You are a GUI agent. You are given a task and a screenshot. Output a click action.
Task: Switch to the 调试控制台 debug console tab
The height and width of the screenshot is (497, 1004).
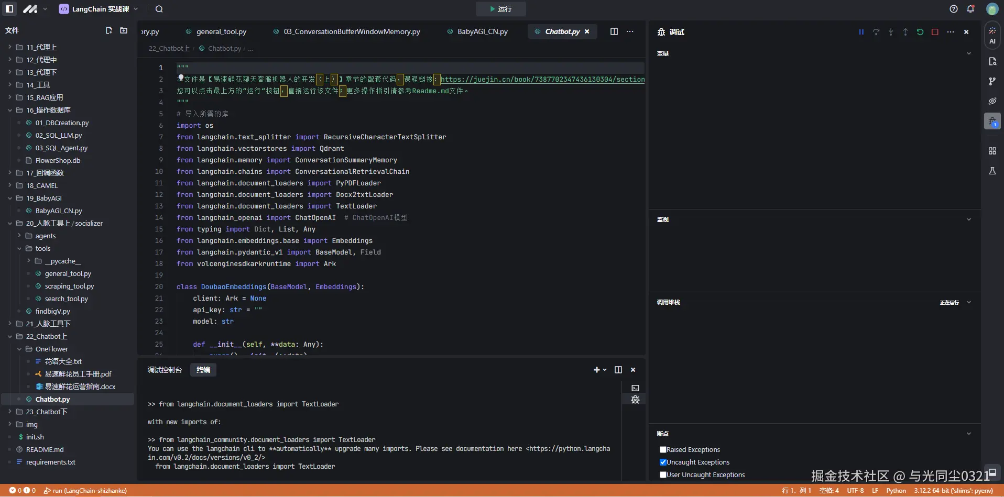pos(165,370)
